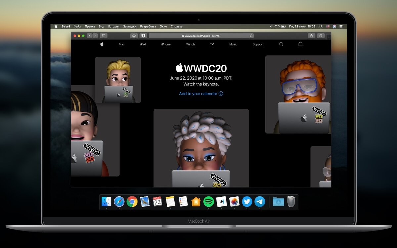Click the red-bearded Memoji with blue glasses
Image resolution: width=397 pixels, height=248 pixels.
[298, 94]
